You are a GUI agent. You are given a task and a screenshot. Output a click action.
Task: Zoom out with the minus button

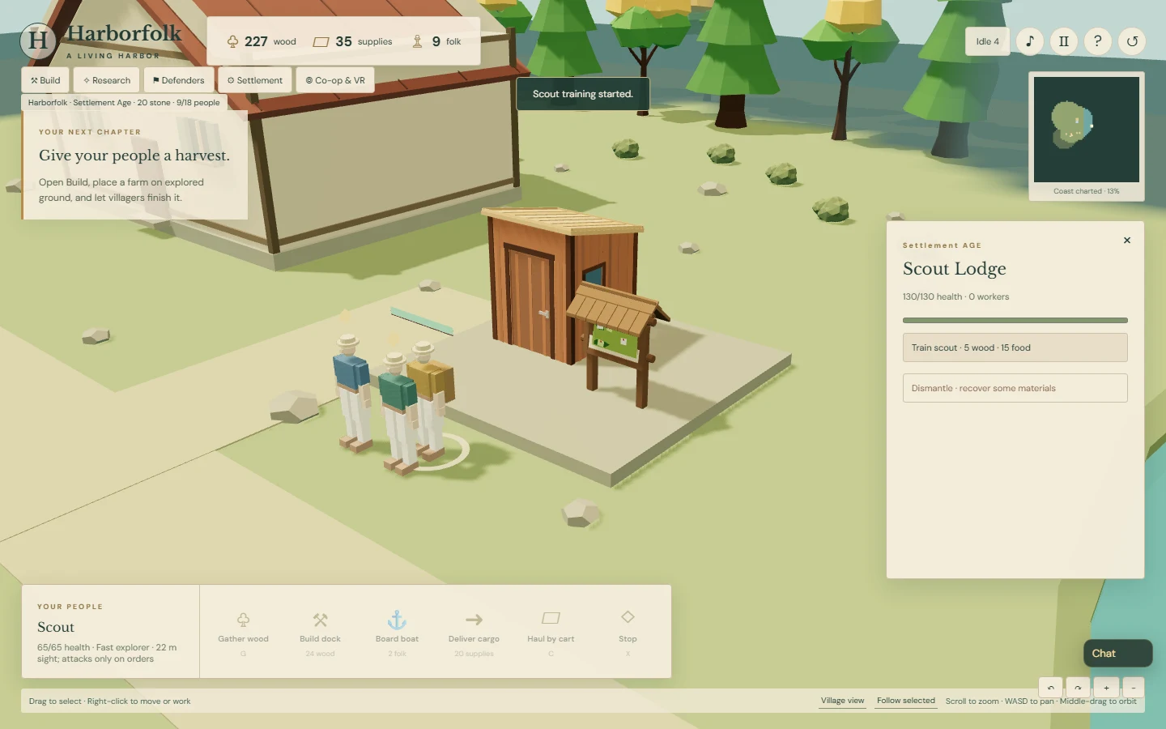click(x=1134, y=688)
